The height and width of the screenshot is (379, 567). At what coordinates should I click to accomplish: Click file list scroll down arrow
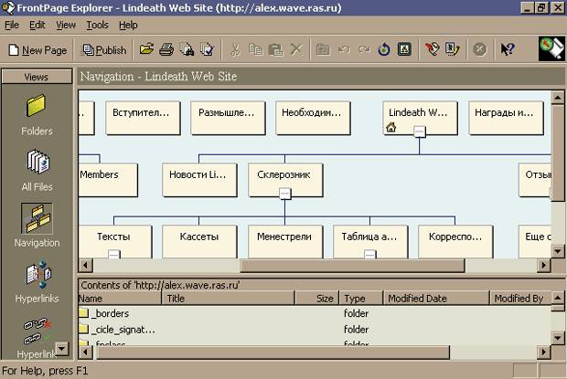pos(558,338)
